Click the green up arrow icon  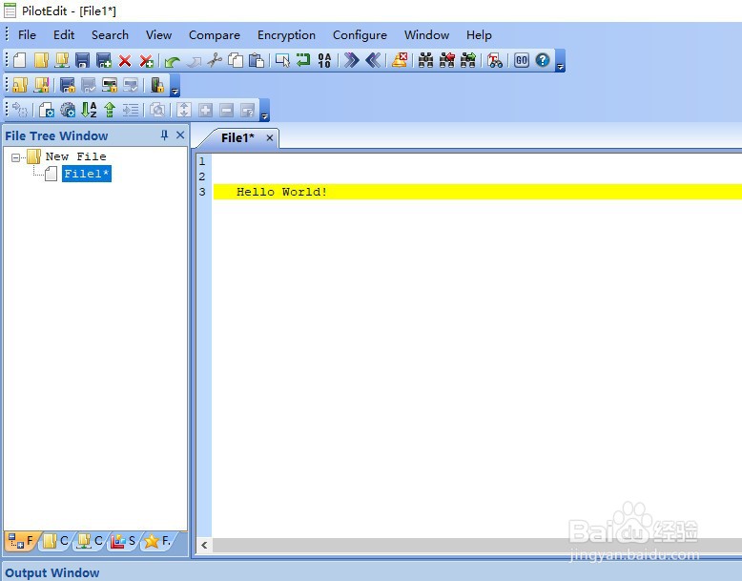[x=110, y=110]
